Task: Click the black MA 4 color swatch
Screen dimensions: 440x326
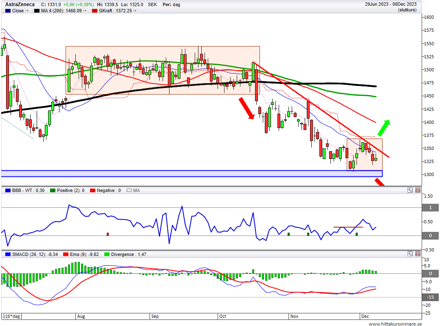Action: tap(37, 11)
